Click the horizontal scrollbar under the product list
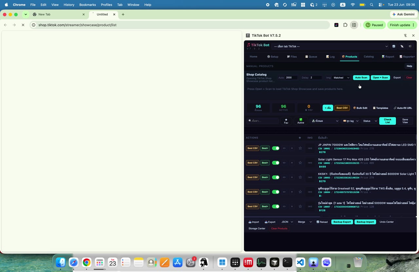The width and height of the screenshot is (419, 272). point(282,216)
